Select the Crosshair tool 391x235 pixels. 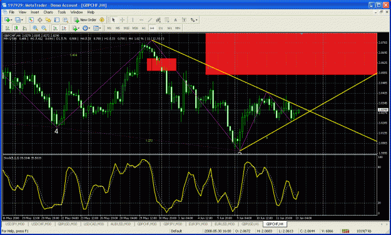point(122,20)
